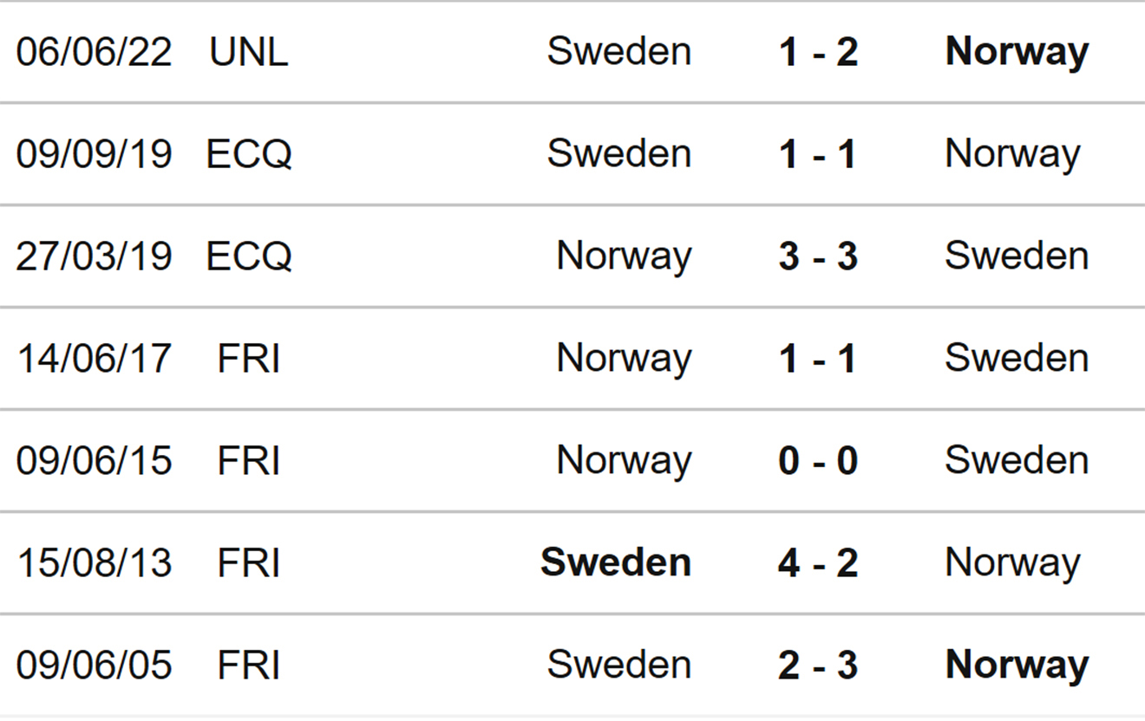The height and width of the screenshot is (721, 1145).
Task: Select ECQ label in the 09/09/19 row
Action: point(249,155)
